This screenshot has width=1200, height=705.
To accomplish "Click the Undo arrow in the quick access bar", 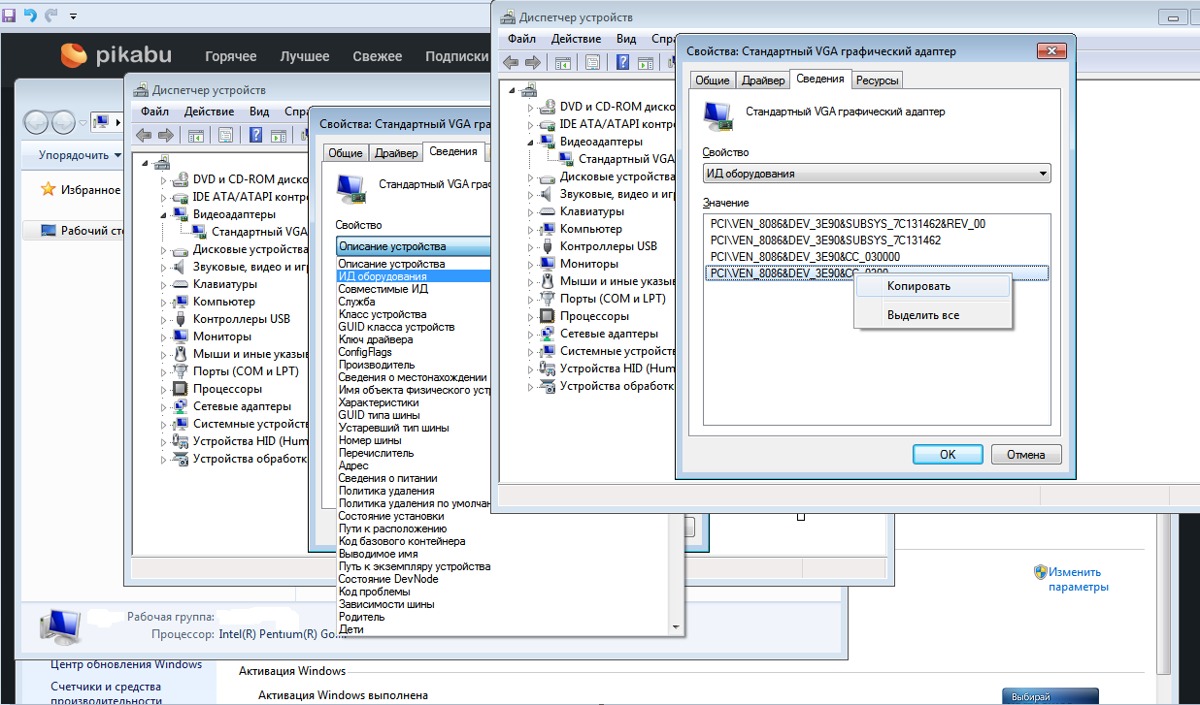I will (x=29, y=16).
